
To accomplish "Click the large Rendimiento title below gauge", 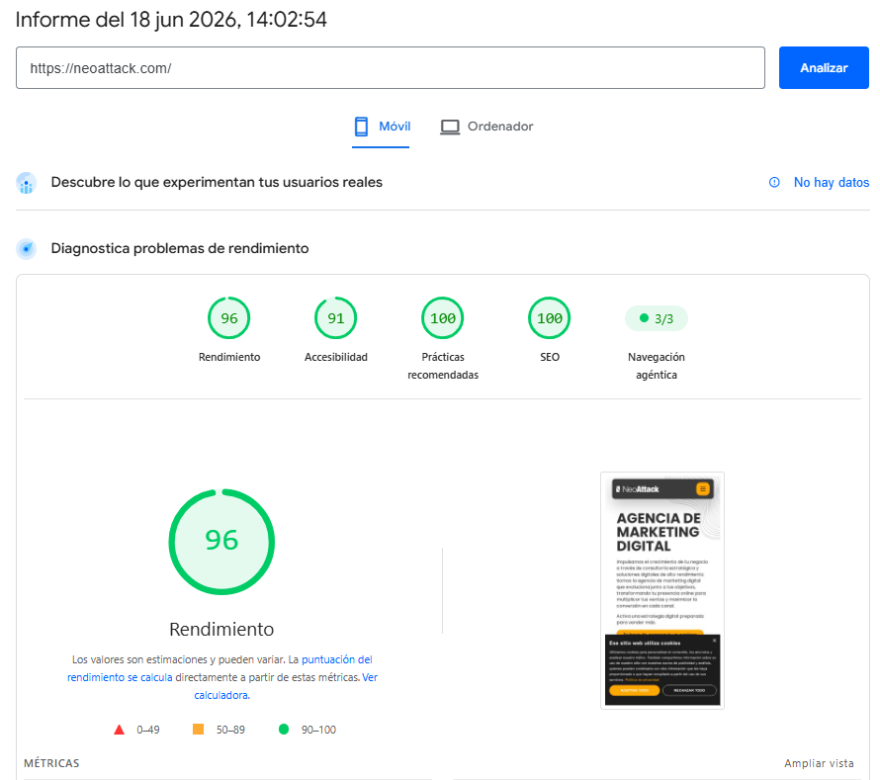I will click(221, 629).
